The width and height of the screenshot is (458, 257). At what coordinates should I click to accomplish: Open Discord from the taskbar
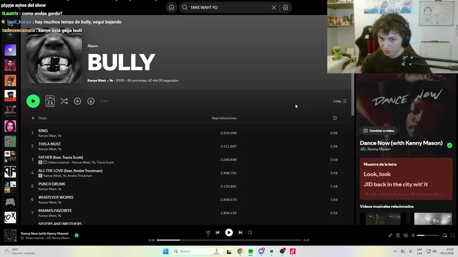(x=261, y=251)
